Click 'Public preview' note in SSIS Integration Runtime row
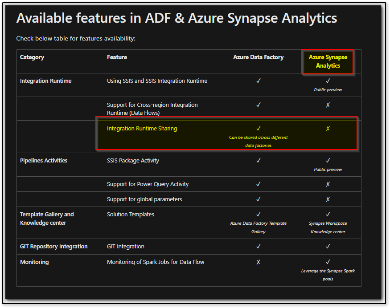This screenshot has height=308, width=390. [328, 90]
